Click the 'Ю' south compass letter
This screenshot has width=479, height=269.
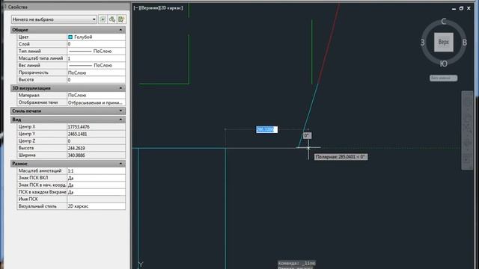pyautogui.click(x=444, y=64)
